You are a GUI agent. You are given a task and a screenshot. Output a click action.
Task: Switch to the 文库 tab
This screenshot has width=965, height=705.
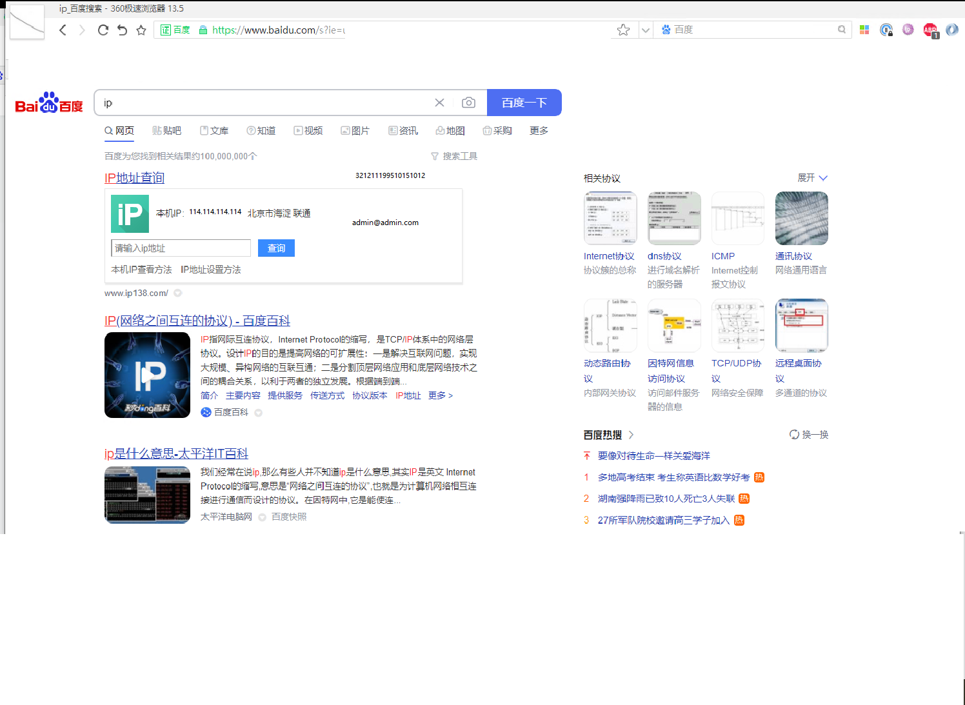[214, 130]
